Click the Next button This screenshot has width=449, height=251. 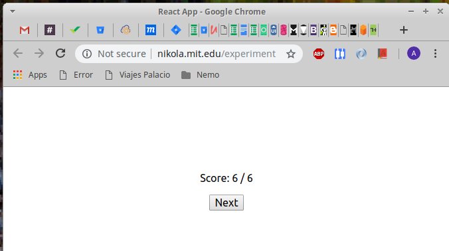pyautogui.click(x=226, y=203)
